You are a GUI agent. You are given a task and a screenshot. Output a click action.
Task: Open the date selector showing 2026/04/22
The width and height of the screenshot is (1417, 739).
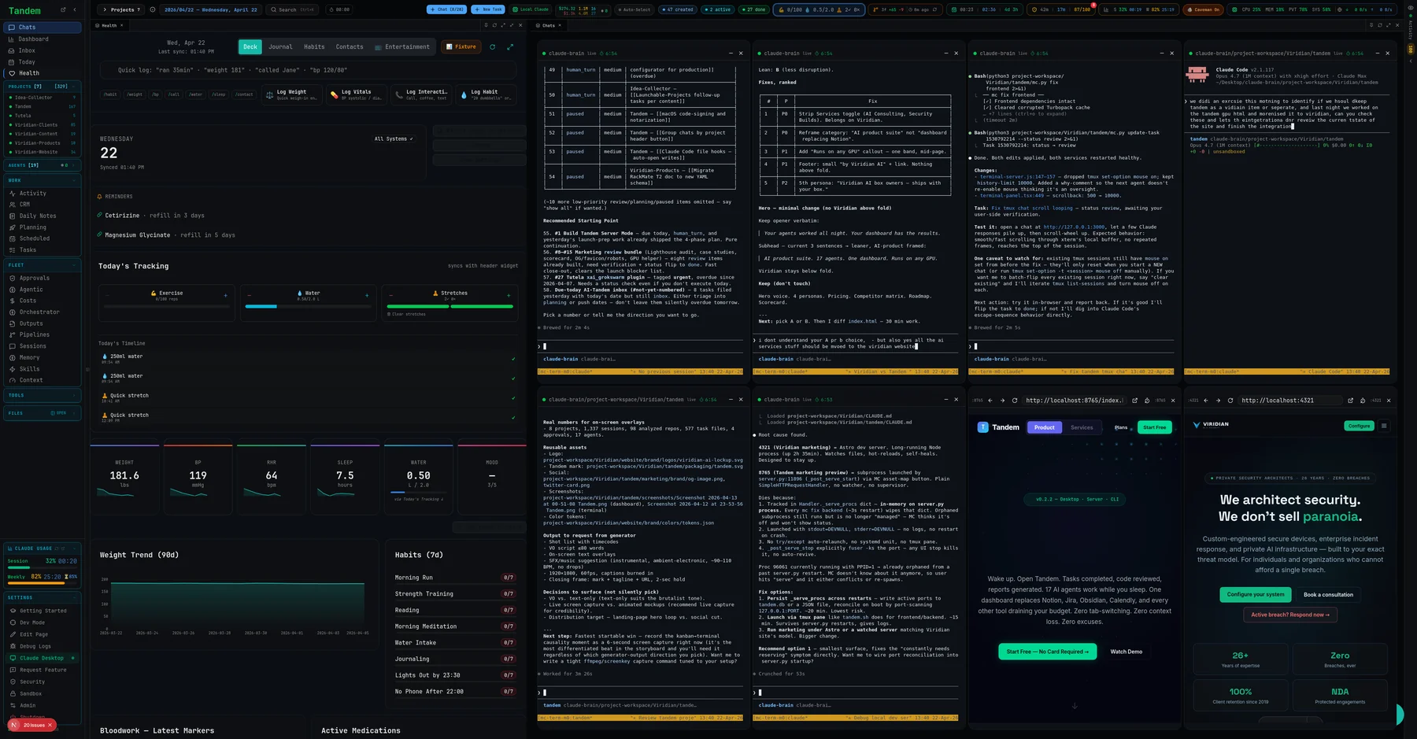click(209, 9)
